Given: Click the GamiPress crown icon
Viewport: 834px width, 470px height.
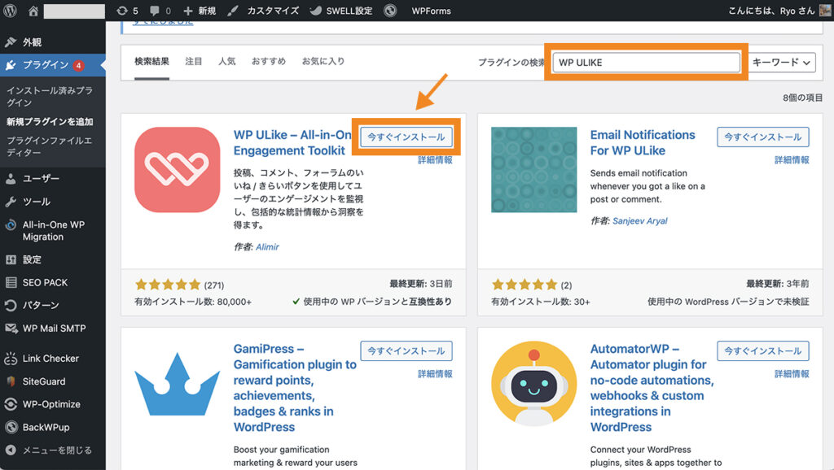Looking at the screenshot, I should 177,385.
